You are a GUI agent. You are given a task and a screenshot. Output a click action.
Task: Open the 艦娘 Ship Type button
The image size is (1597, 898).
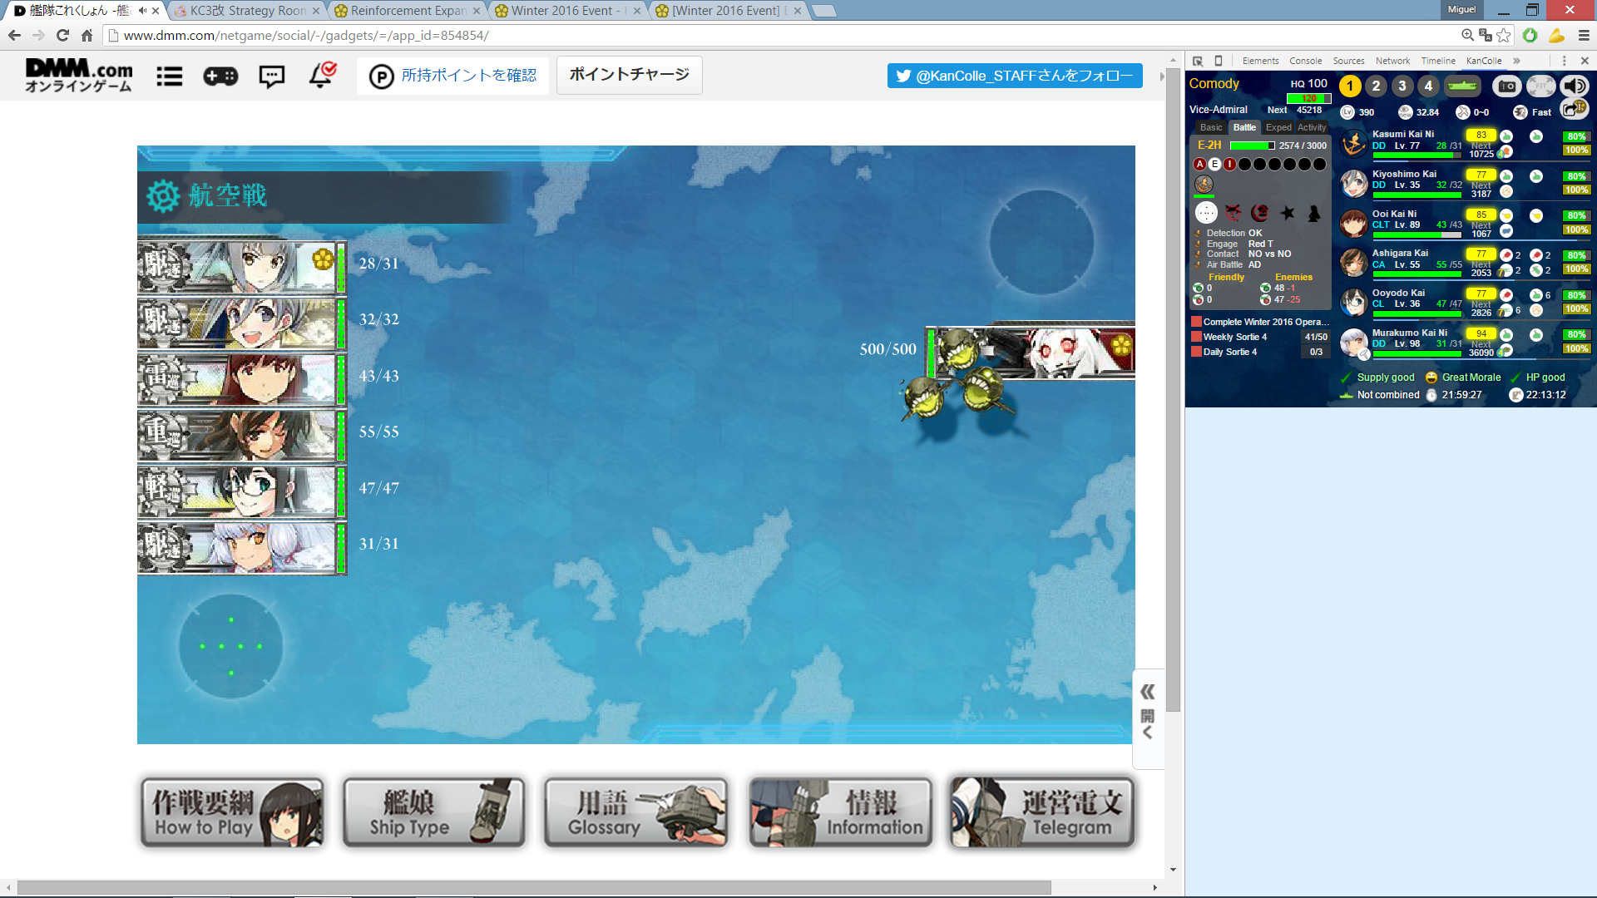(x=433, y=813)
